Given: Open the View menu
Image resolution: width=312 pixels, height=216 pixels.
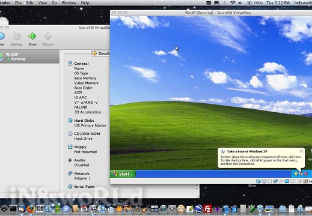Looking at the screenshot, I should (43, 3).
